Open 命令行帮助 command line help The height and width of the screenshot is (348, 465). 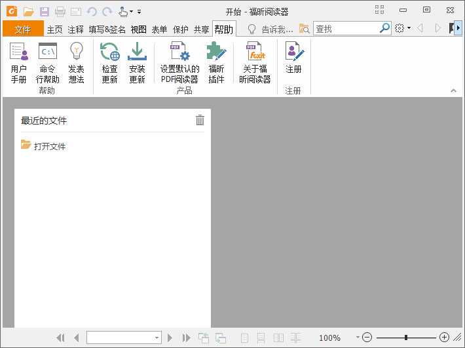(47, 63)
